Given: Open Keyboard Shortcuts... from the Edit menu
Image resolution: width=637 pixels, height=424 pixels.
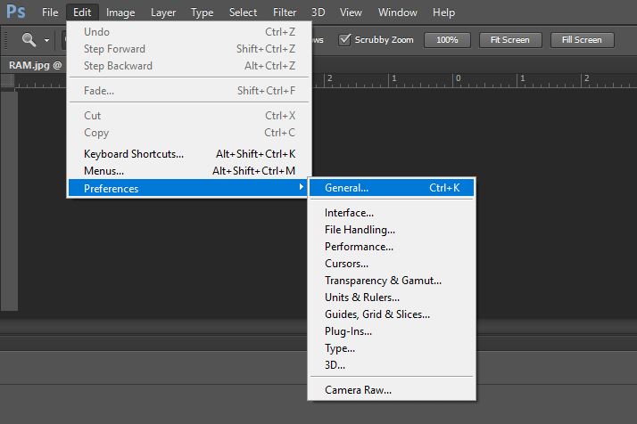Looking at the screenshot, I should 189,154.
